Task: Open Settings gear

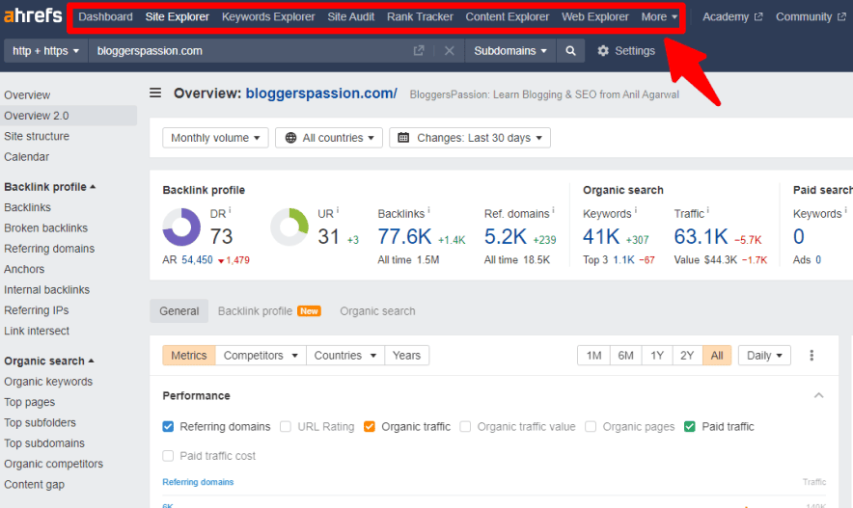Action: (626, 50)
